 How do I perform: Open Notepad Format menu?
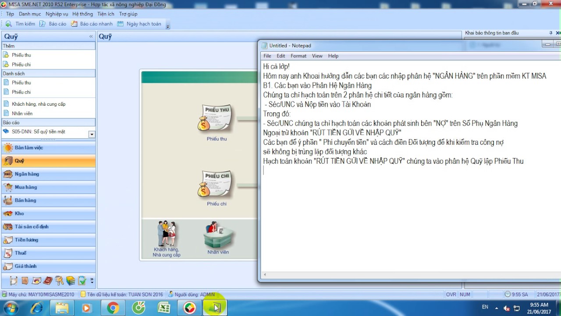(x=298, y=56)
